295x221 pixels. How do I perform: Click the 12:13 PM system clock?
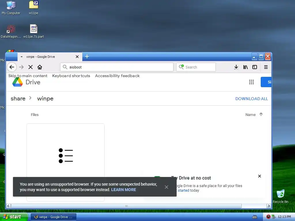pos(284,217)
